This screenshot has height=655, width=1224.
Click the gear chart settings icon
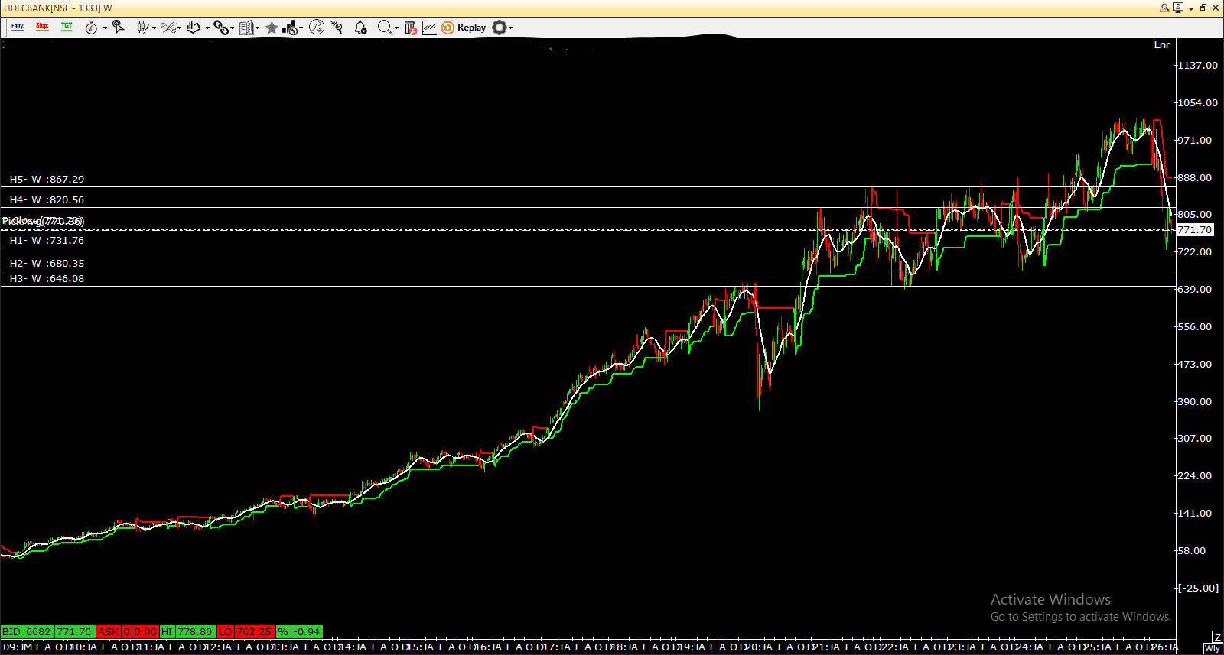499,28
